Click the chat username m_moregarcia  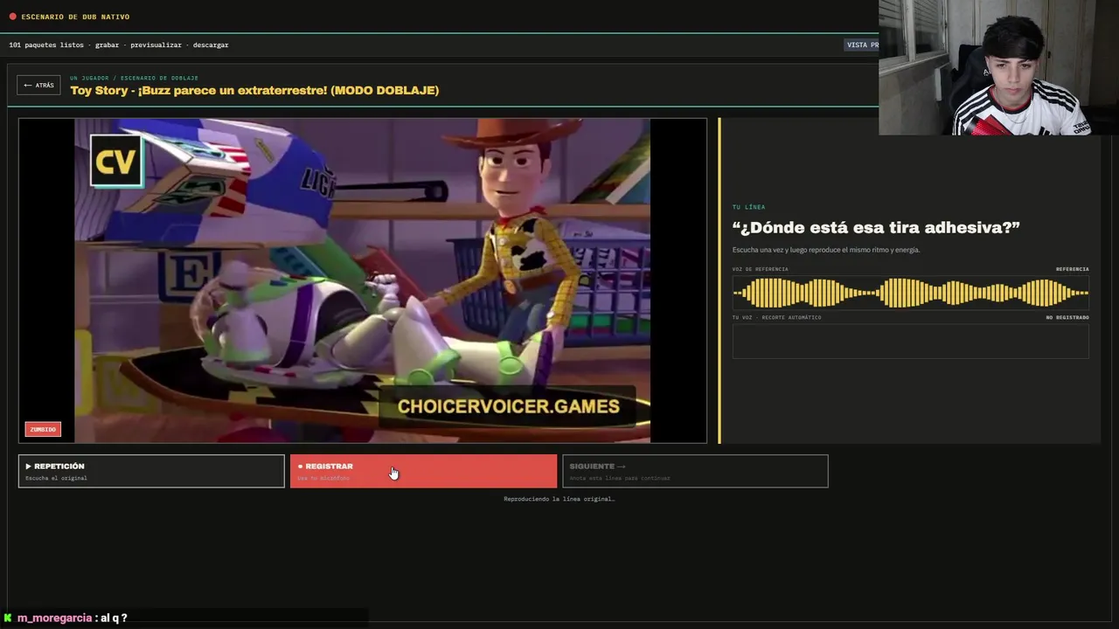[54, 618]
